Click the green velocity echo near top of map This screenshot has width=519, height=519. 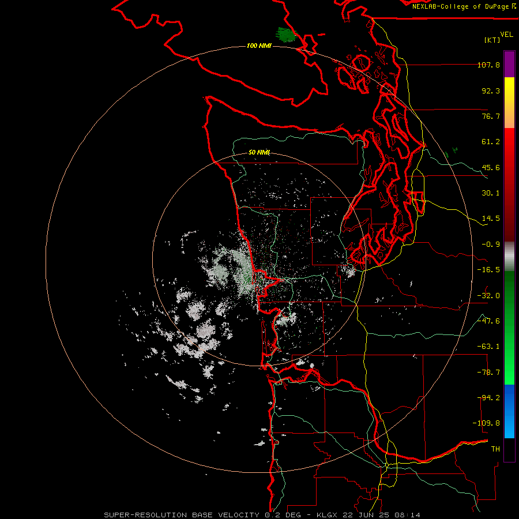[286, 35]
